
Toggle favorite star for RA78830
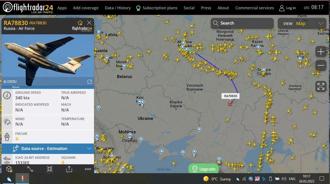(x=80, y=23)
